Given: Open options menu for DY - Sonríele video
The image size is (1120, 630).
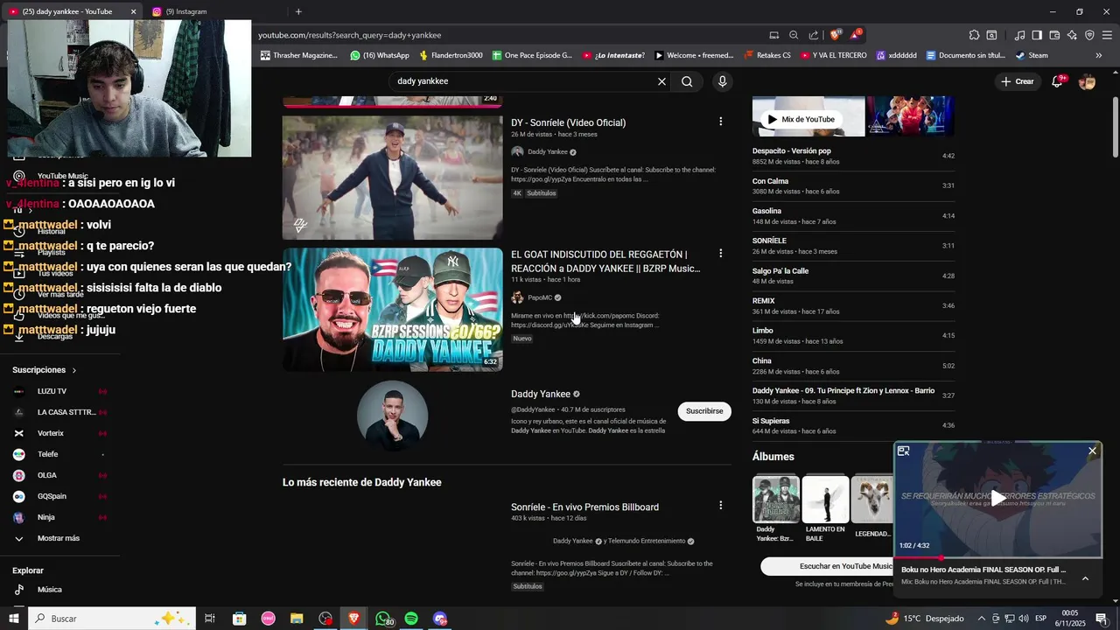Looking at the screenshot, I should pyautogui.click(x=720, y=122).
